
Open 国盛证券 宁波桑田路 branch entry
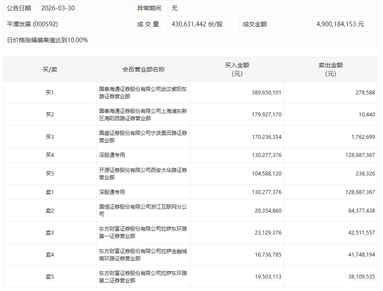tap(143, 137)
